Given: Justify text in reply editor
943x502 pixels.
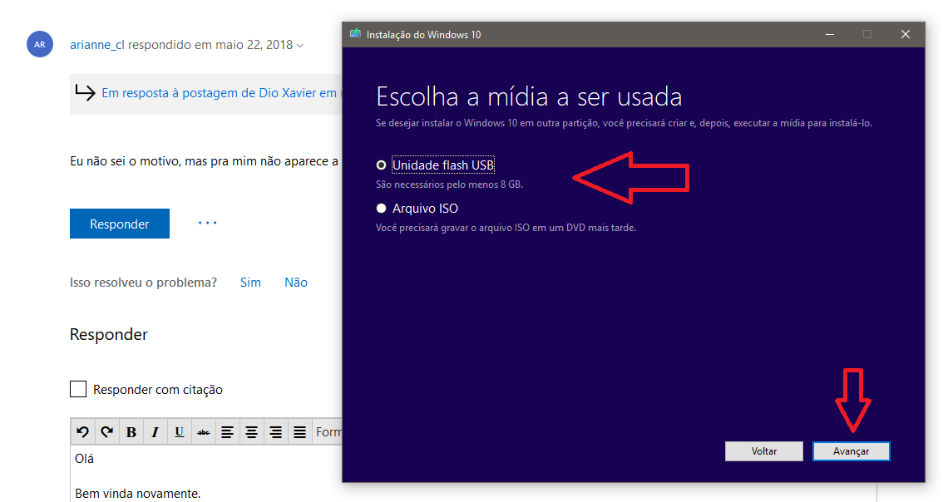Looking at the screenshot, I should pos(299,431).
